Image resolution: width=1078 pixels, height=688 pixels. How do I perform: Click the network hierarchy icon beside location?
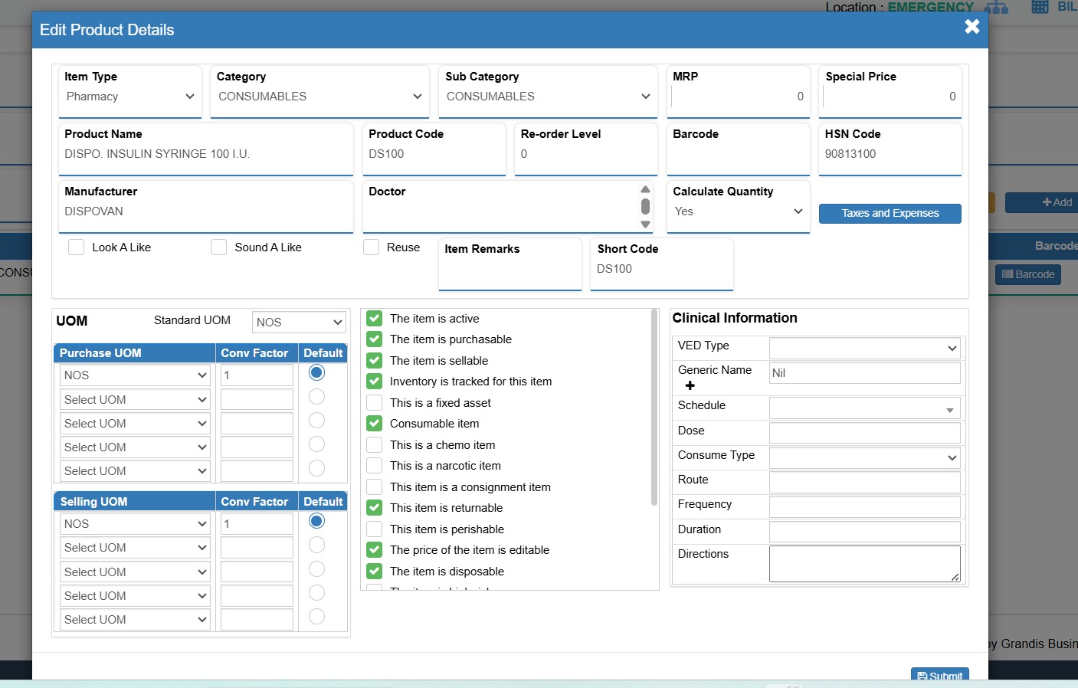click(x=996, y=8)
